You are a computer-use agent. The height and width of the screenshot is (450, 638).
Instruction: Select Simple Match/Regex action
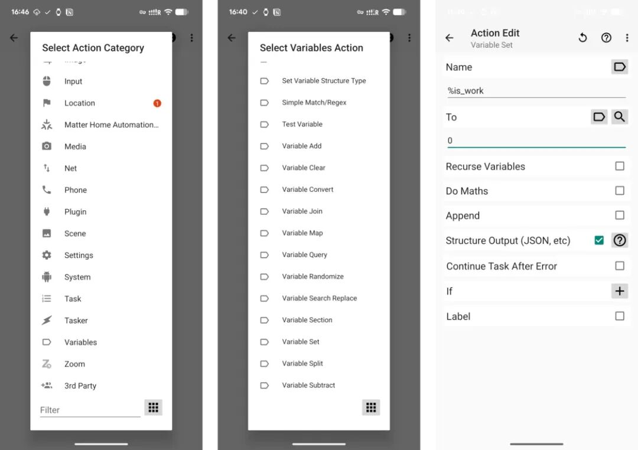[318, 103]
